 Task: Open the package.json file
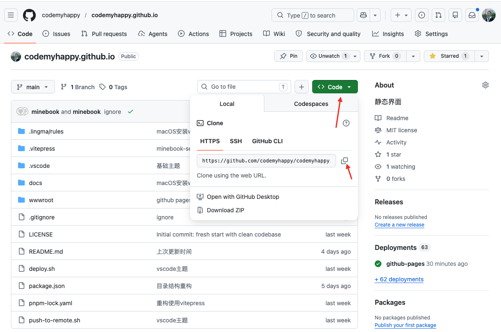[x=47, y=286]
